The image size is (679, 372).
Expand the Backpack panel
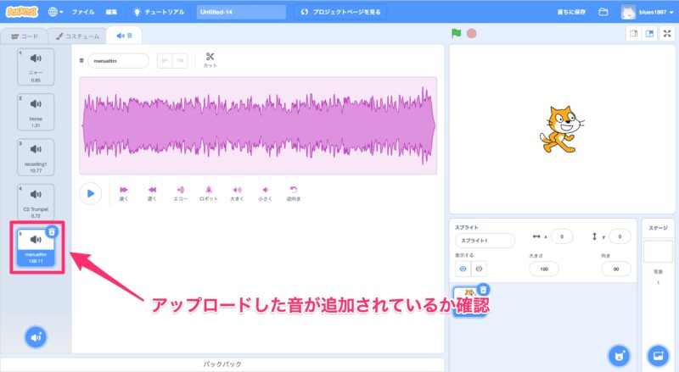click(x=224, y=364)
